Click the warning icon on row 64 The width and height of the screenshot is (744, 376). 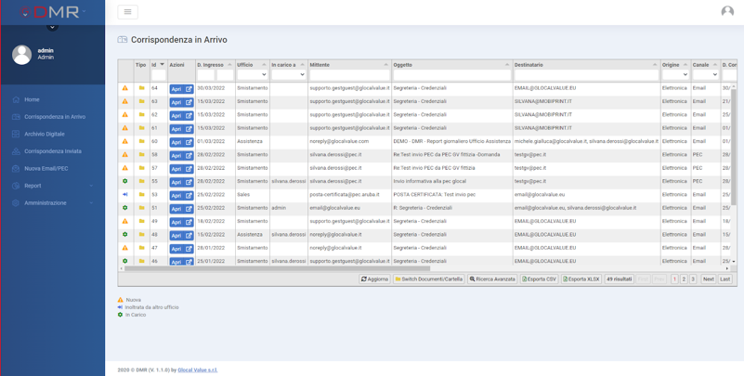click(125, 88)
